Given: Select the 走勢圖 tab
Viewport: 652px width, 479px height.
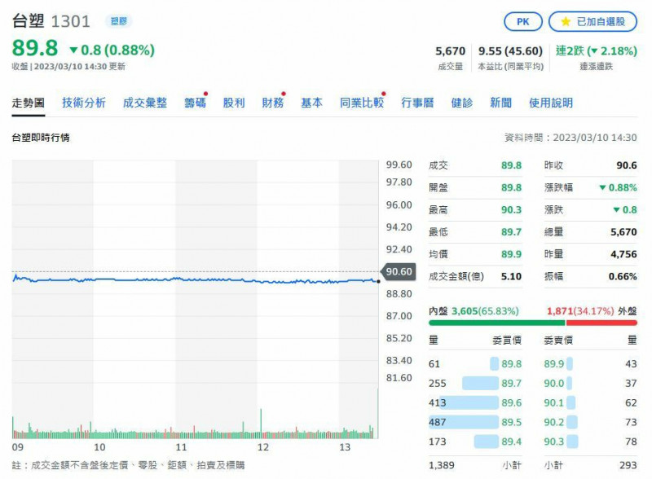Looking at the screenshot, I should click(x=29, y=103).
